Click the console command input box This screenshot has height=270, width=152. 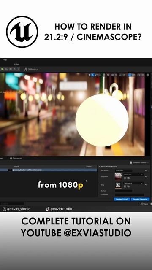(12, 204)
